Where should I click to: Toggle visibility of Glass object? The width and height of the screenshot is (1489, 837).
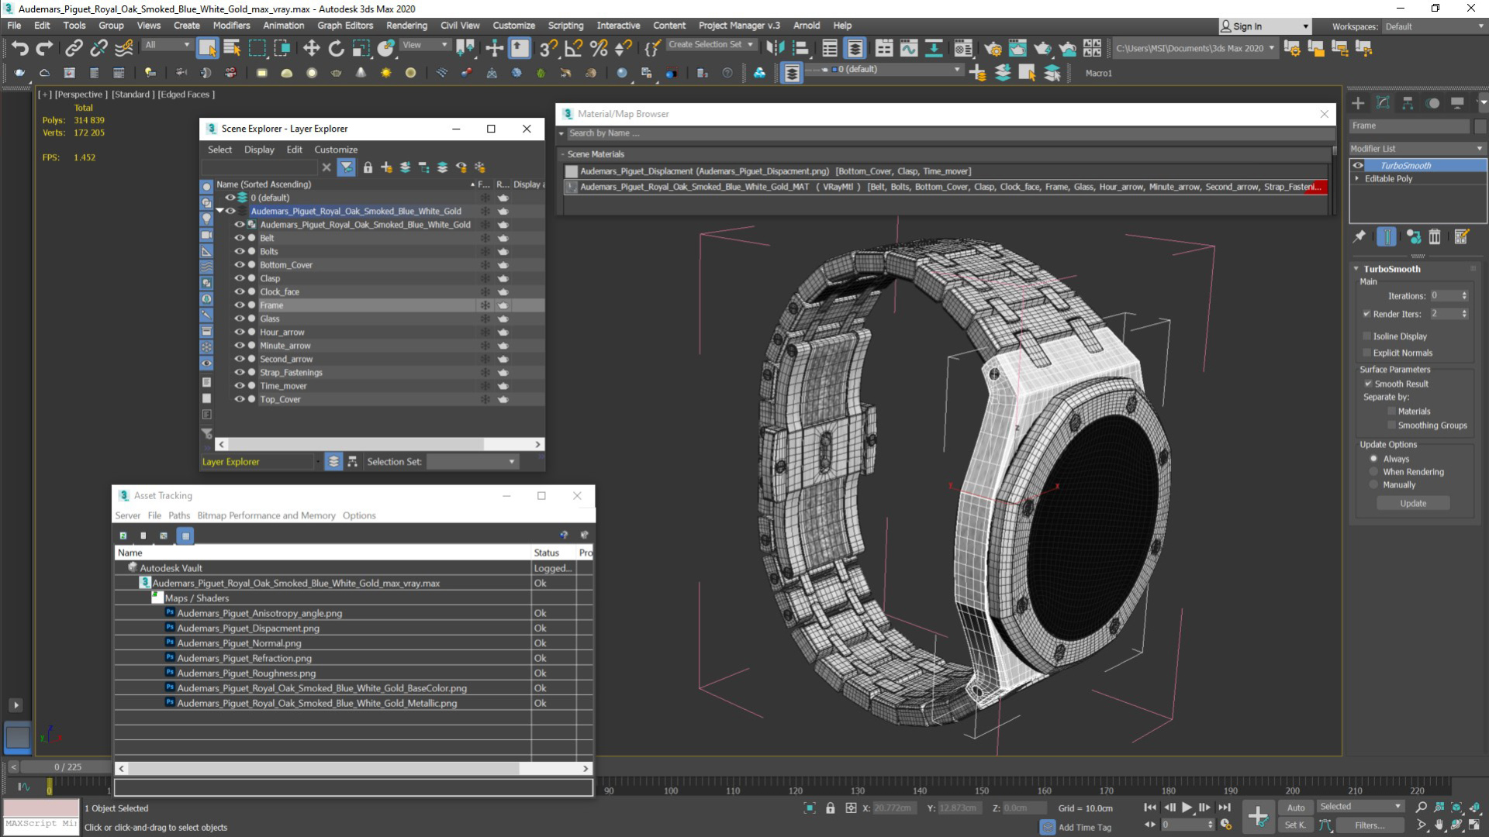point(240,319)
